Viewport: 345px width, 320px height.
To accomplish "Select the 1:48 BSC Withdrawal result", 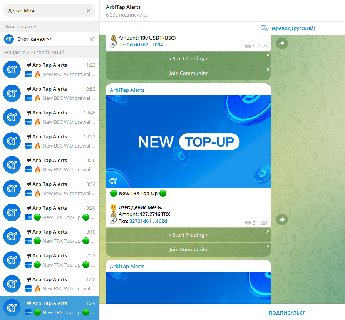I will [x=50, y=284].
